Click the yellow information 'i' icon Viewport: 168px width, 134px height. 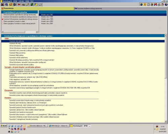pos(145,5)
